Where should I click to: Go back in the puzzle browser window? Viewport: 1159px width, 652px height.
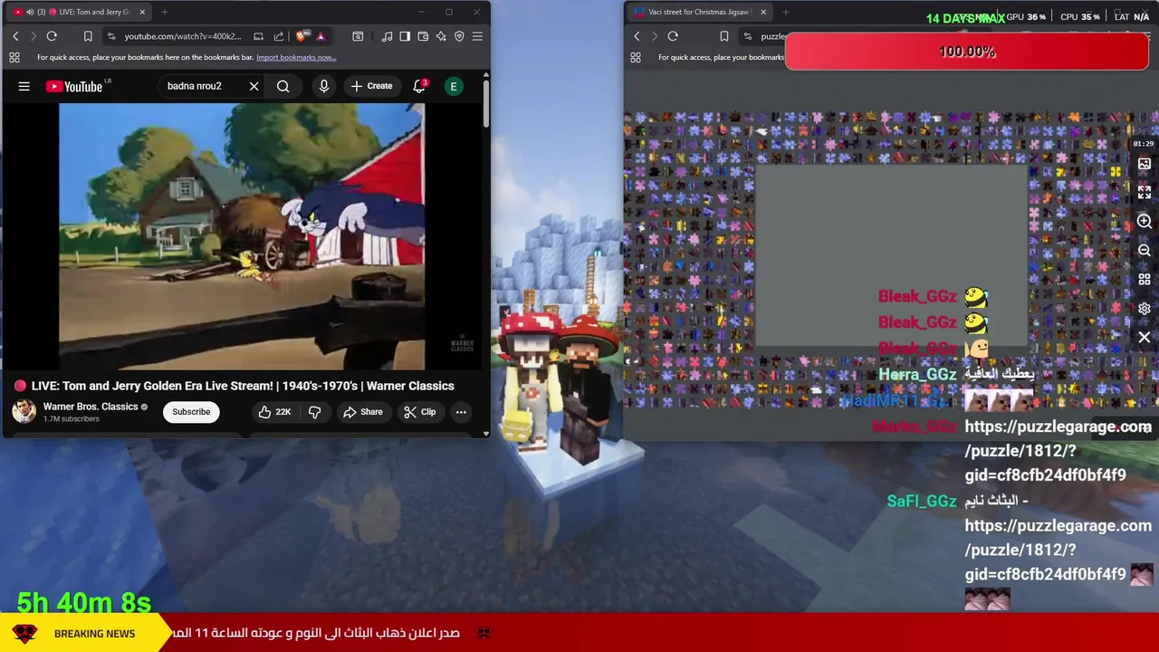pos(637,36)
